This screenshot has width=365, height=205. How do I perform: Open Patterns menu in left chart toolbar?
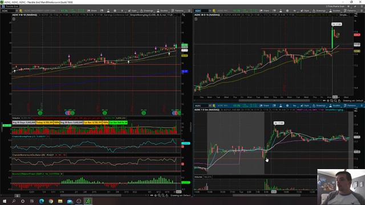coord(177,11)
